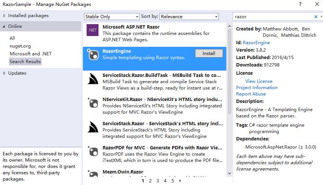Collapse the Online section

click(x=4, y=26)
